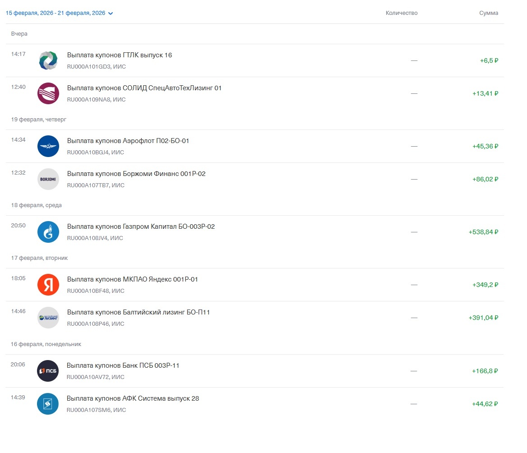Click the Количество column header
527x453 pixels.
coord(402,13)
